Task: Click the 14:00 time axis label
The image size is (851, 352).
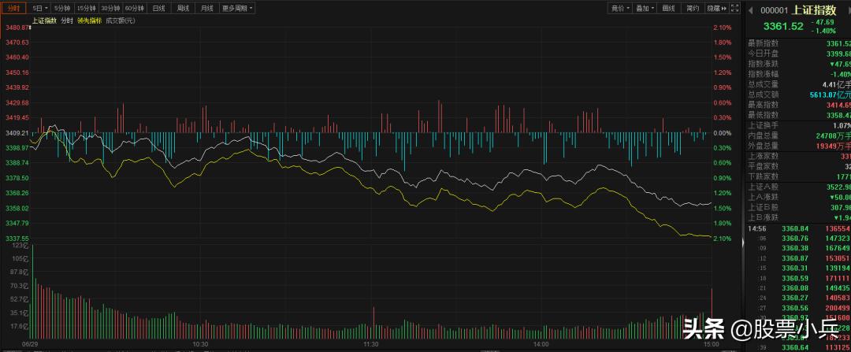Action: coord(541,344)
